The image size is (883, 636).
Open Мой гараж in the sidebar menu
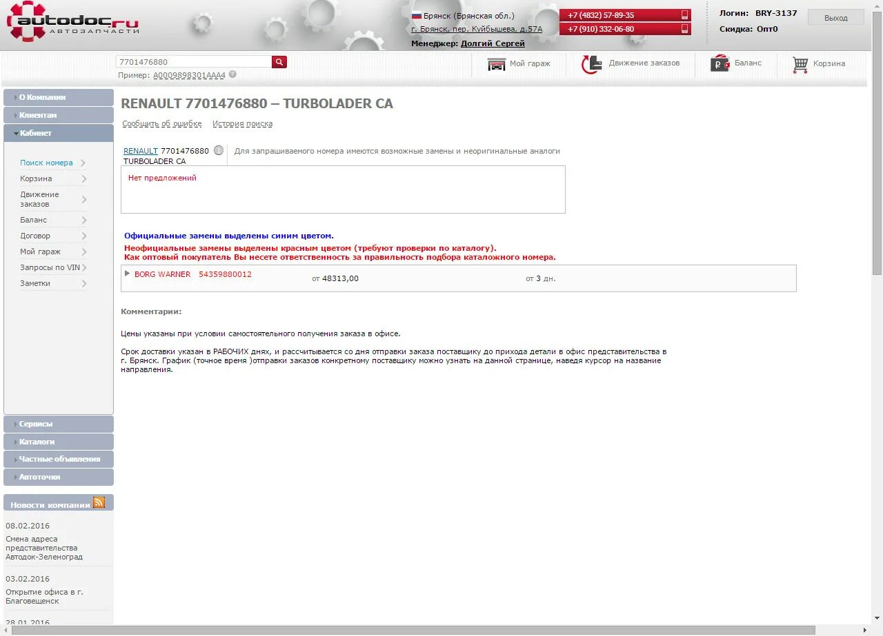40,252
